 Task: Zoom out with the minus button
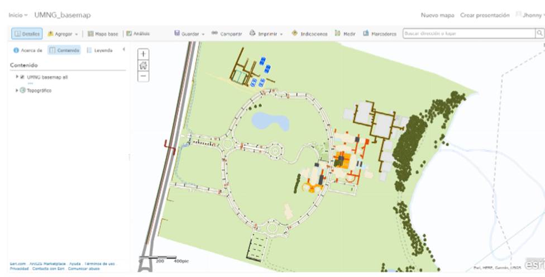pyautogui.click(x=144, y=76)
